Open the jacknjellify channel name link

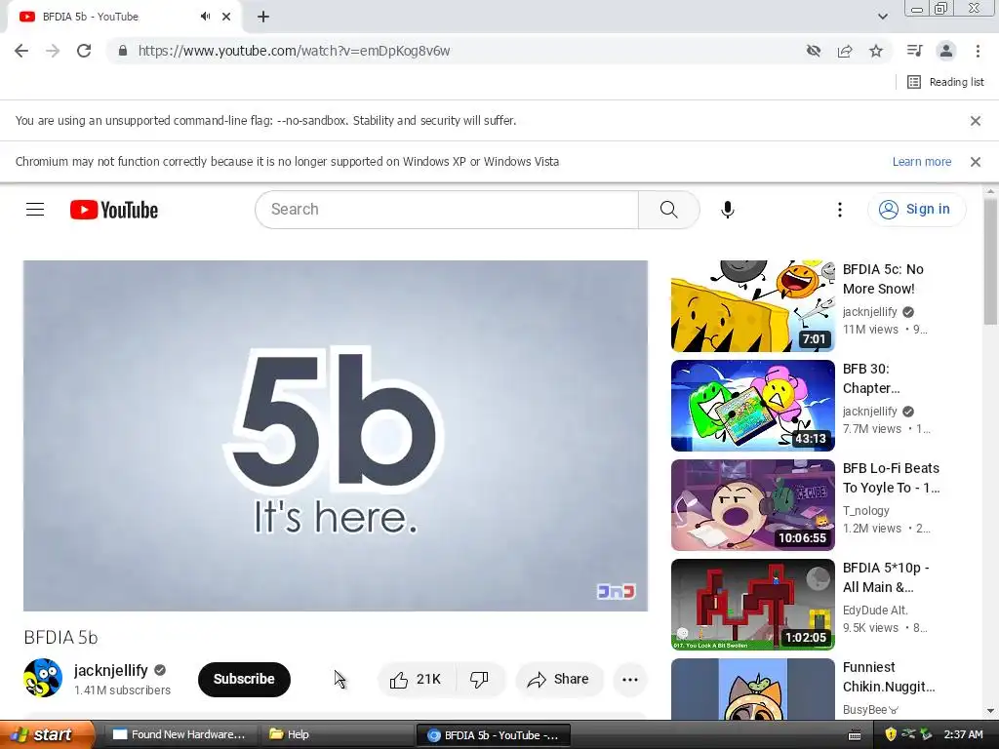111,670
